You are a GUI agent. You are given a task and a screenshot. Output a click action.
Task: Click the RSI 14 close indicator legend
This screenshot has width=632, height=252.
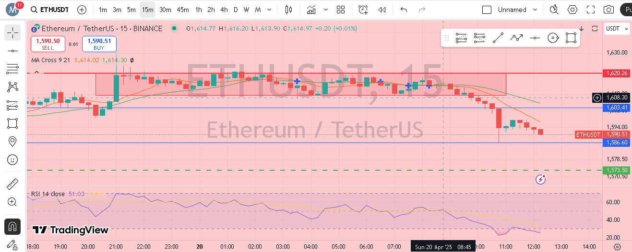tap(48, 194)
